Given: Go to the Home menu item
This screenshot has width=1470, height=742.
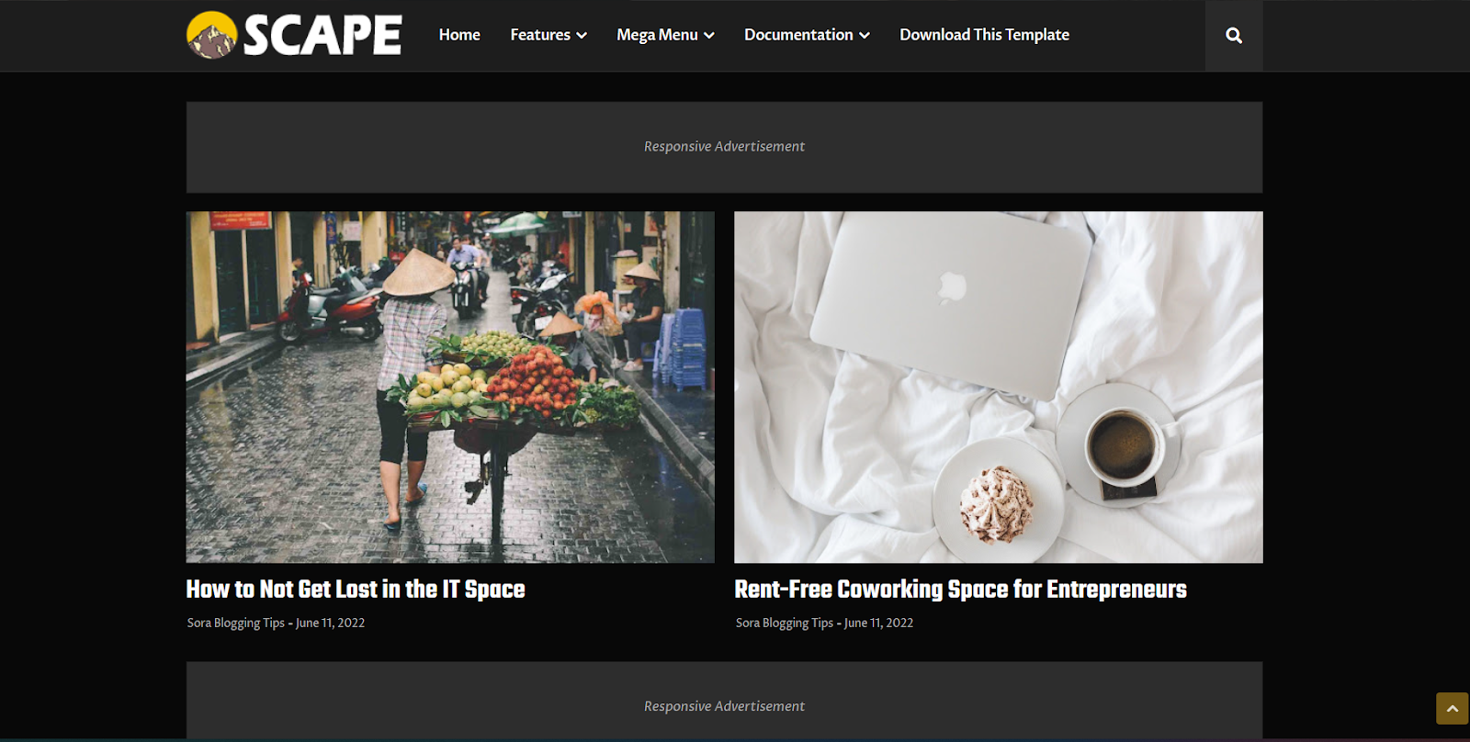Looking at the screenshot, I should click(459, 35).
